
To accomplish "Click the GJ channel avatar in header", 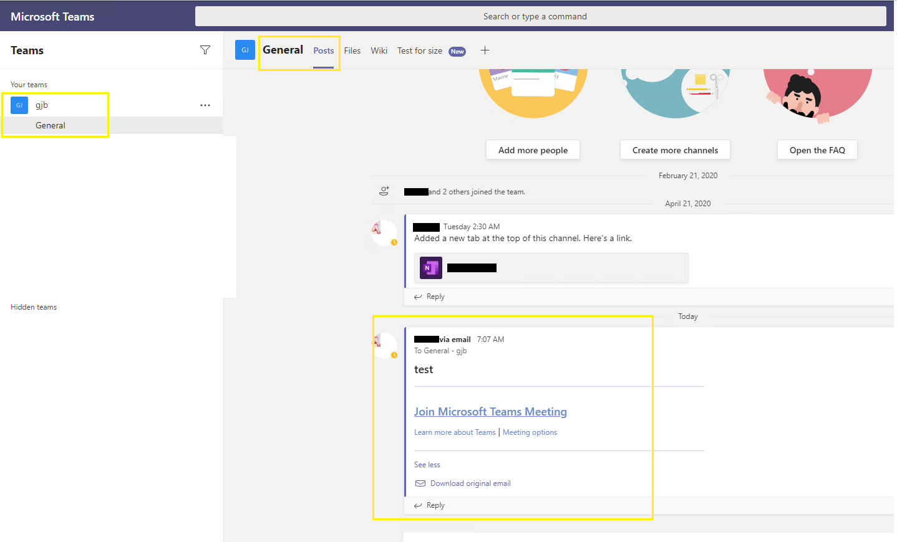I will coord(245,50).
